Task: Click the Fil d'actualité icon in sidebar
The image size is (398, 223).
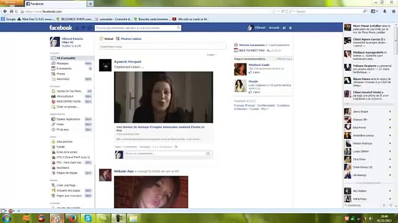Action: pos(53,58)
